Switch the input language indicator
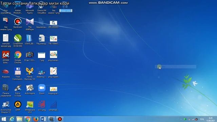 point(202,119)
